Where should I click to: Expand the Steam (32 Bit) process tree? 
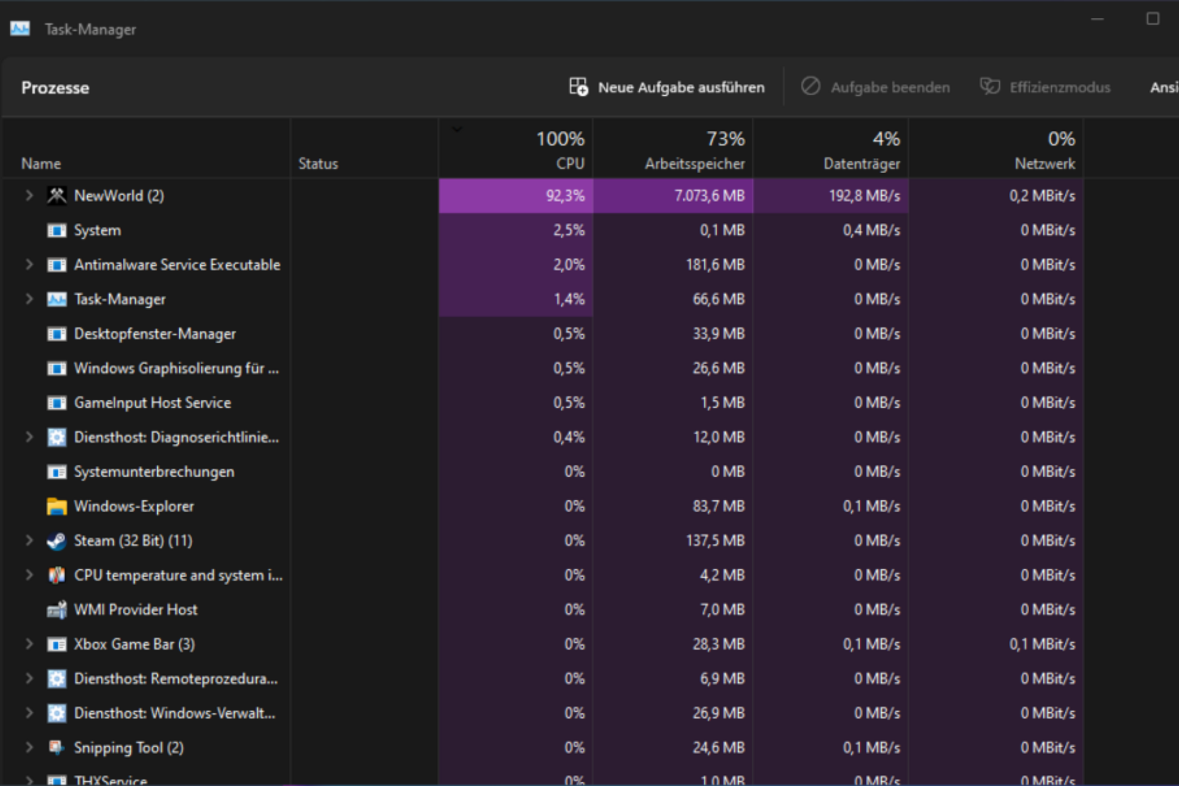click(x=29, y=540)
